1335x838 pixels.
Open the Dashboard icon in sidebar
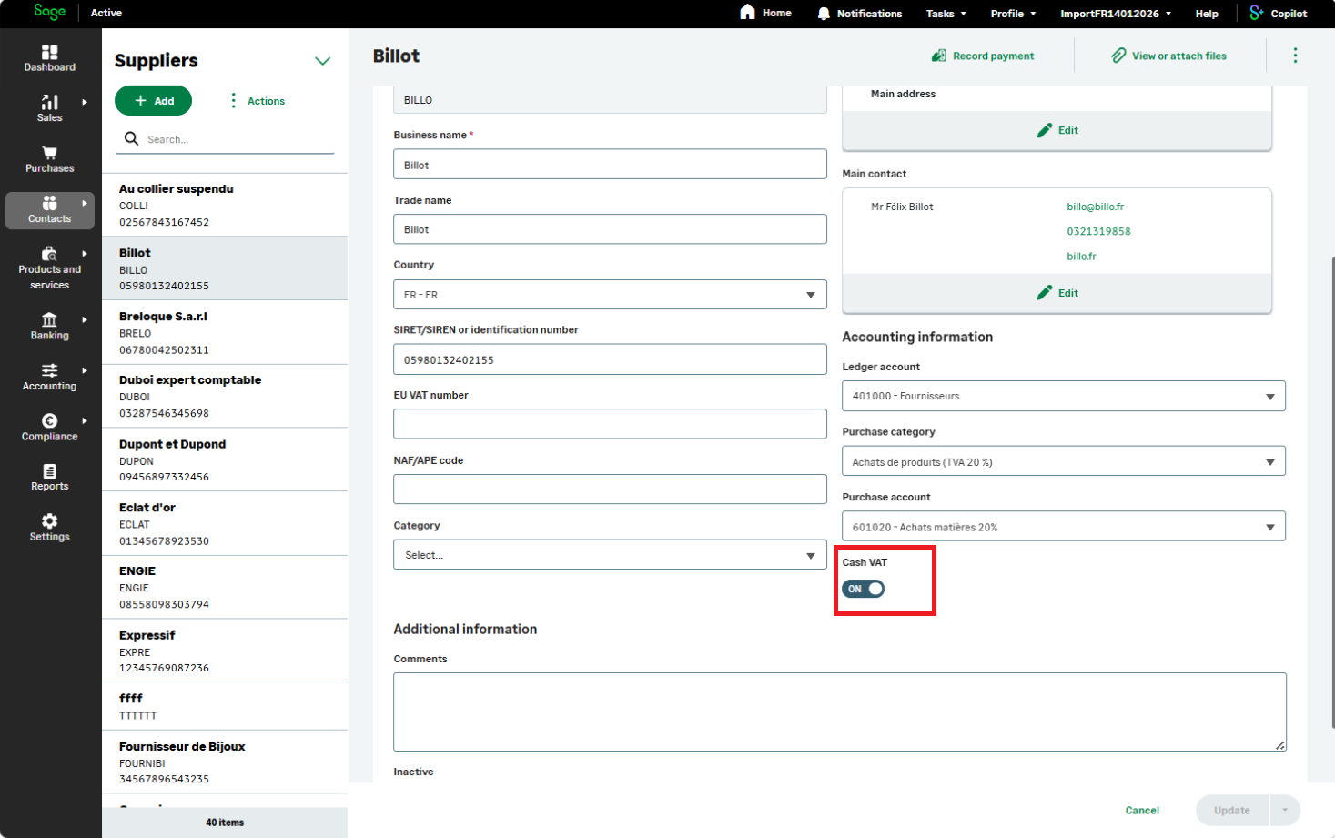[x=49, y=52]
